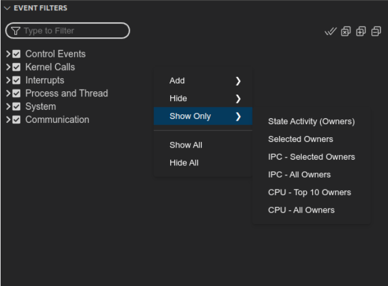Uncheck the Control Events checkbox
Screen dimensions: 388x286
click(x=17, y=54)
